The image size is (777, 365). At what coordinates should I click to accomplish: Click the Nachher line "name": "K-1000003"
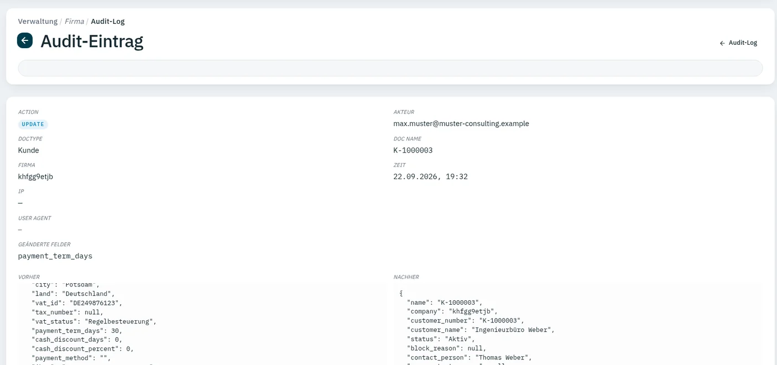pos(445,303)
